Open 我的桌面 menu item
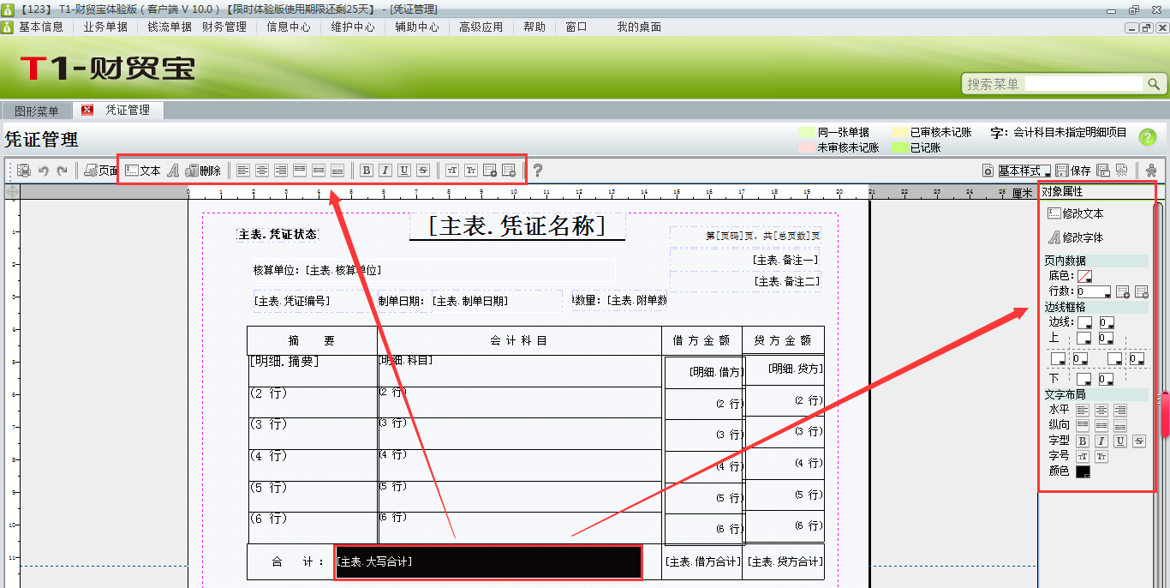 [639, 27]
